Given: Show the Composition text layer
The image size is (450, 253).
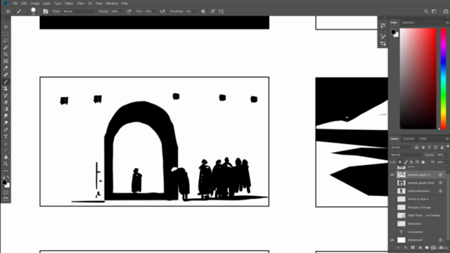Looking at the screenshot, I should 392,232.
